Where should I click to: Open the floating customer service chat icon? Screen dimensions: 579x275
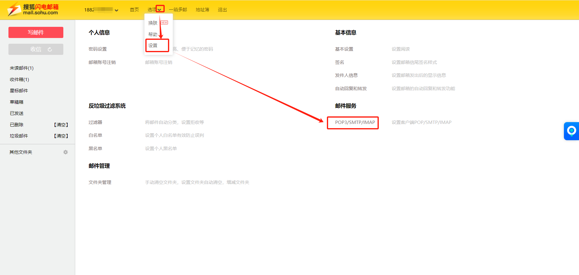click(571, 131)
